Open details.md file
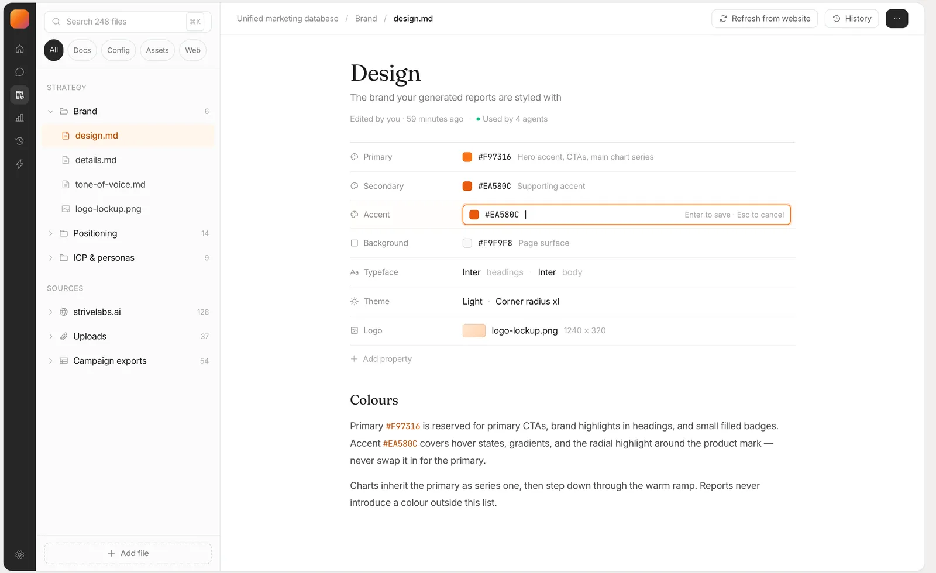 (128, 160)
